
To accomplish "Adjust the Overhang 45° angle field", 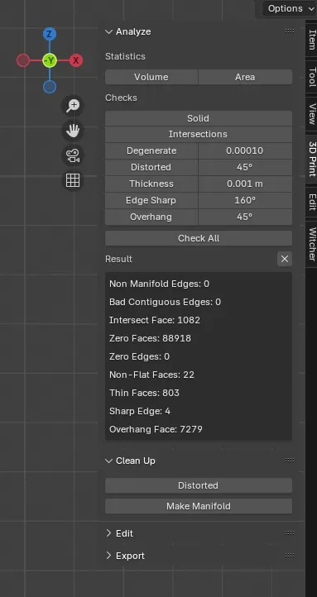I will pos(245,217).
